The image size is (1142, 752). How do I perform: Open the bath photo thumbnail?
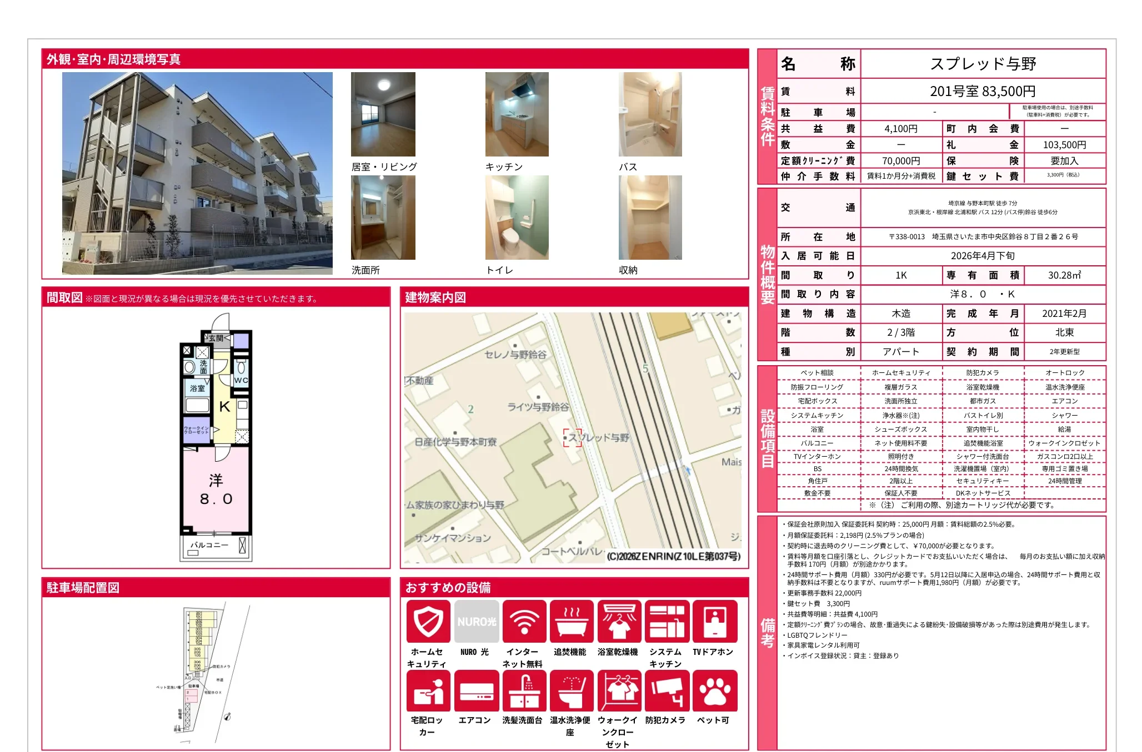click(650, 114)
